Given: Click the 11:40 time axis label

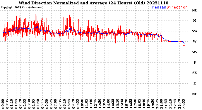Looking at the screenshot, I should (x=91, y=104).
